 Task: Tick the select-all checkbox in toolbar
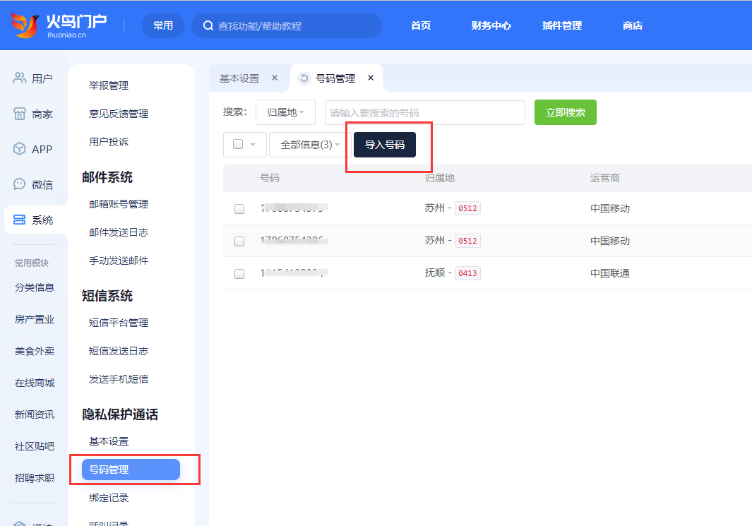pos(238,144)
